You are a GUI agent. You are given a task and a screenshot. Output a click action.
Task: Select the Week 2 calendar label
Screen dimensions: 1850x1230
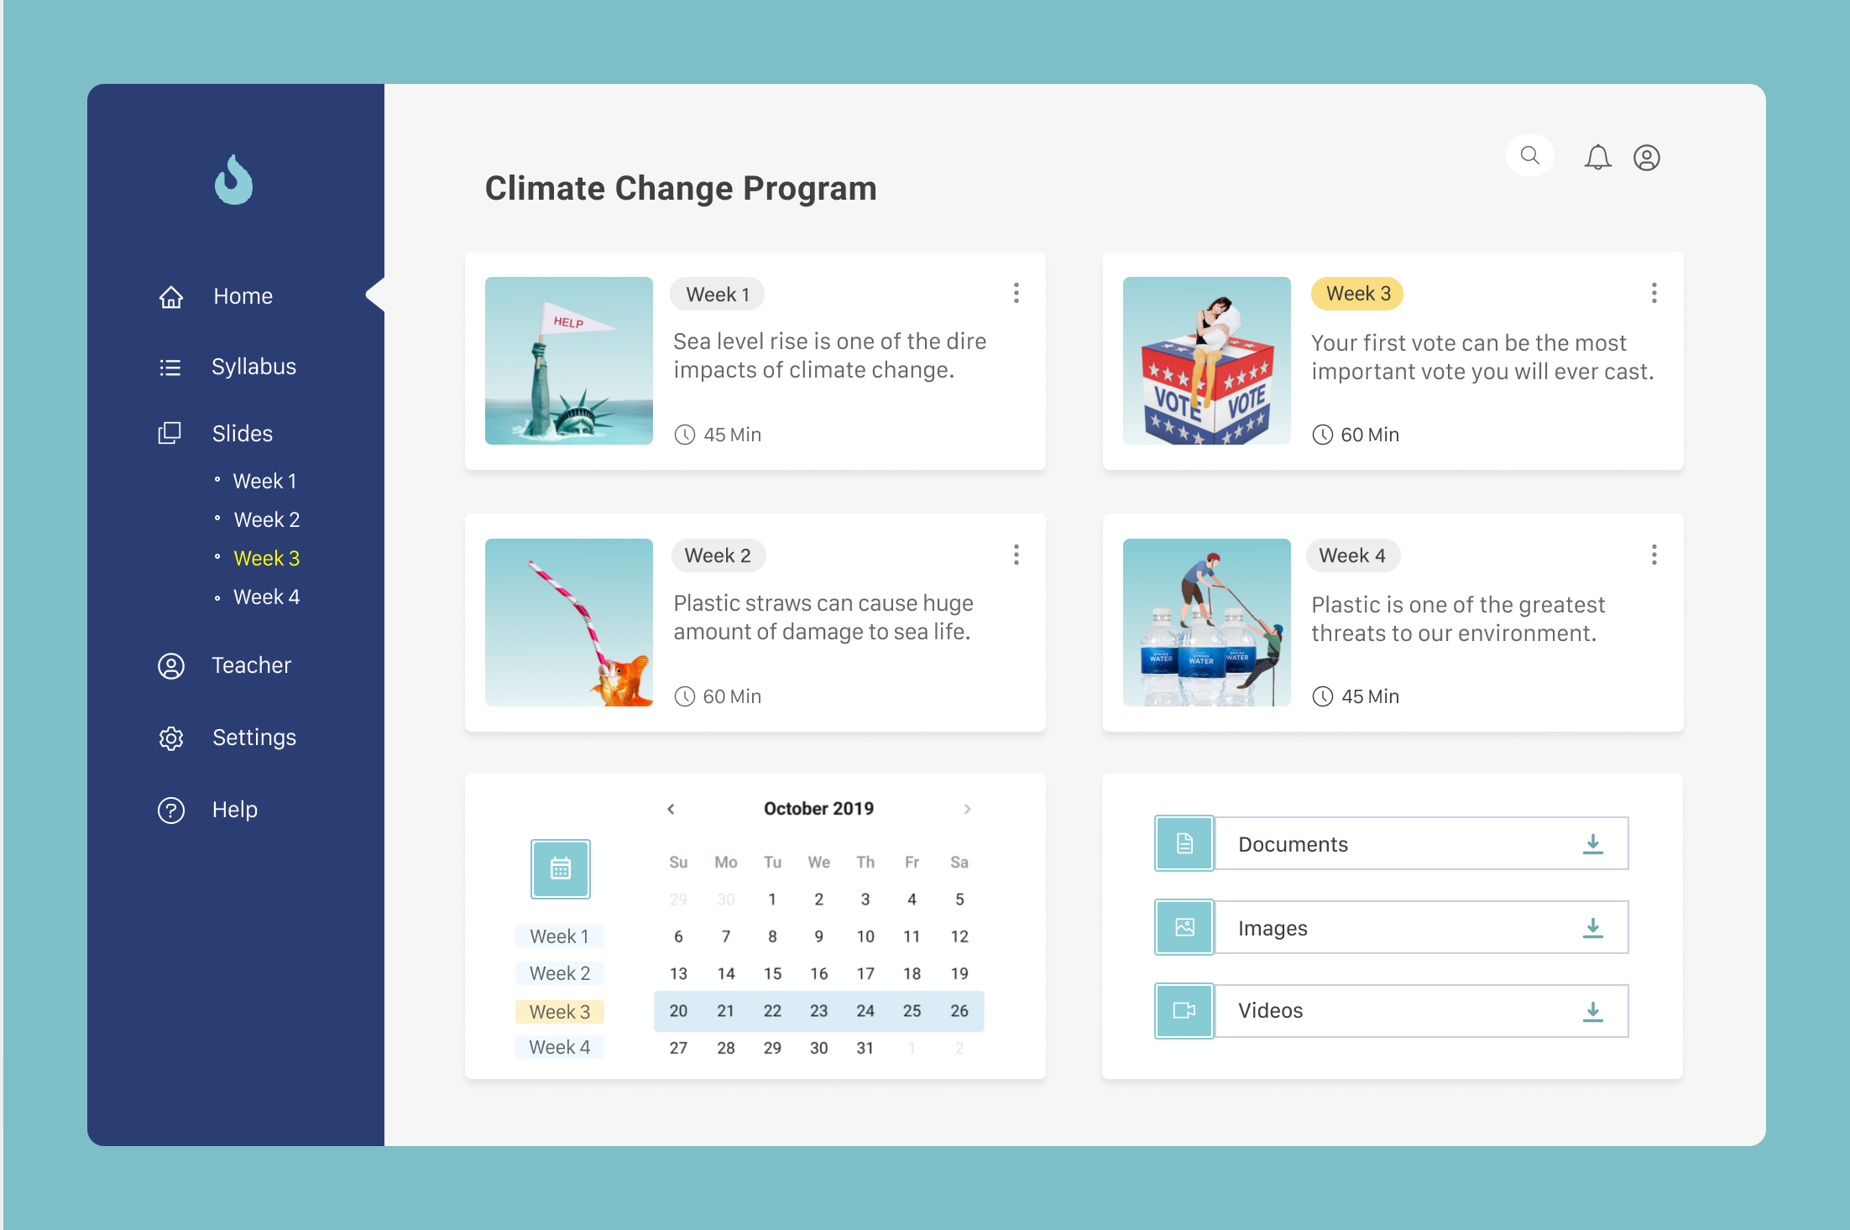(560, 973)
